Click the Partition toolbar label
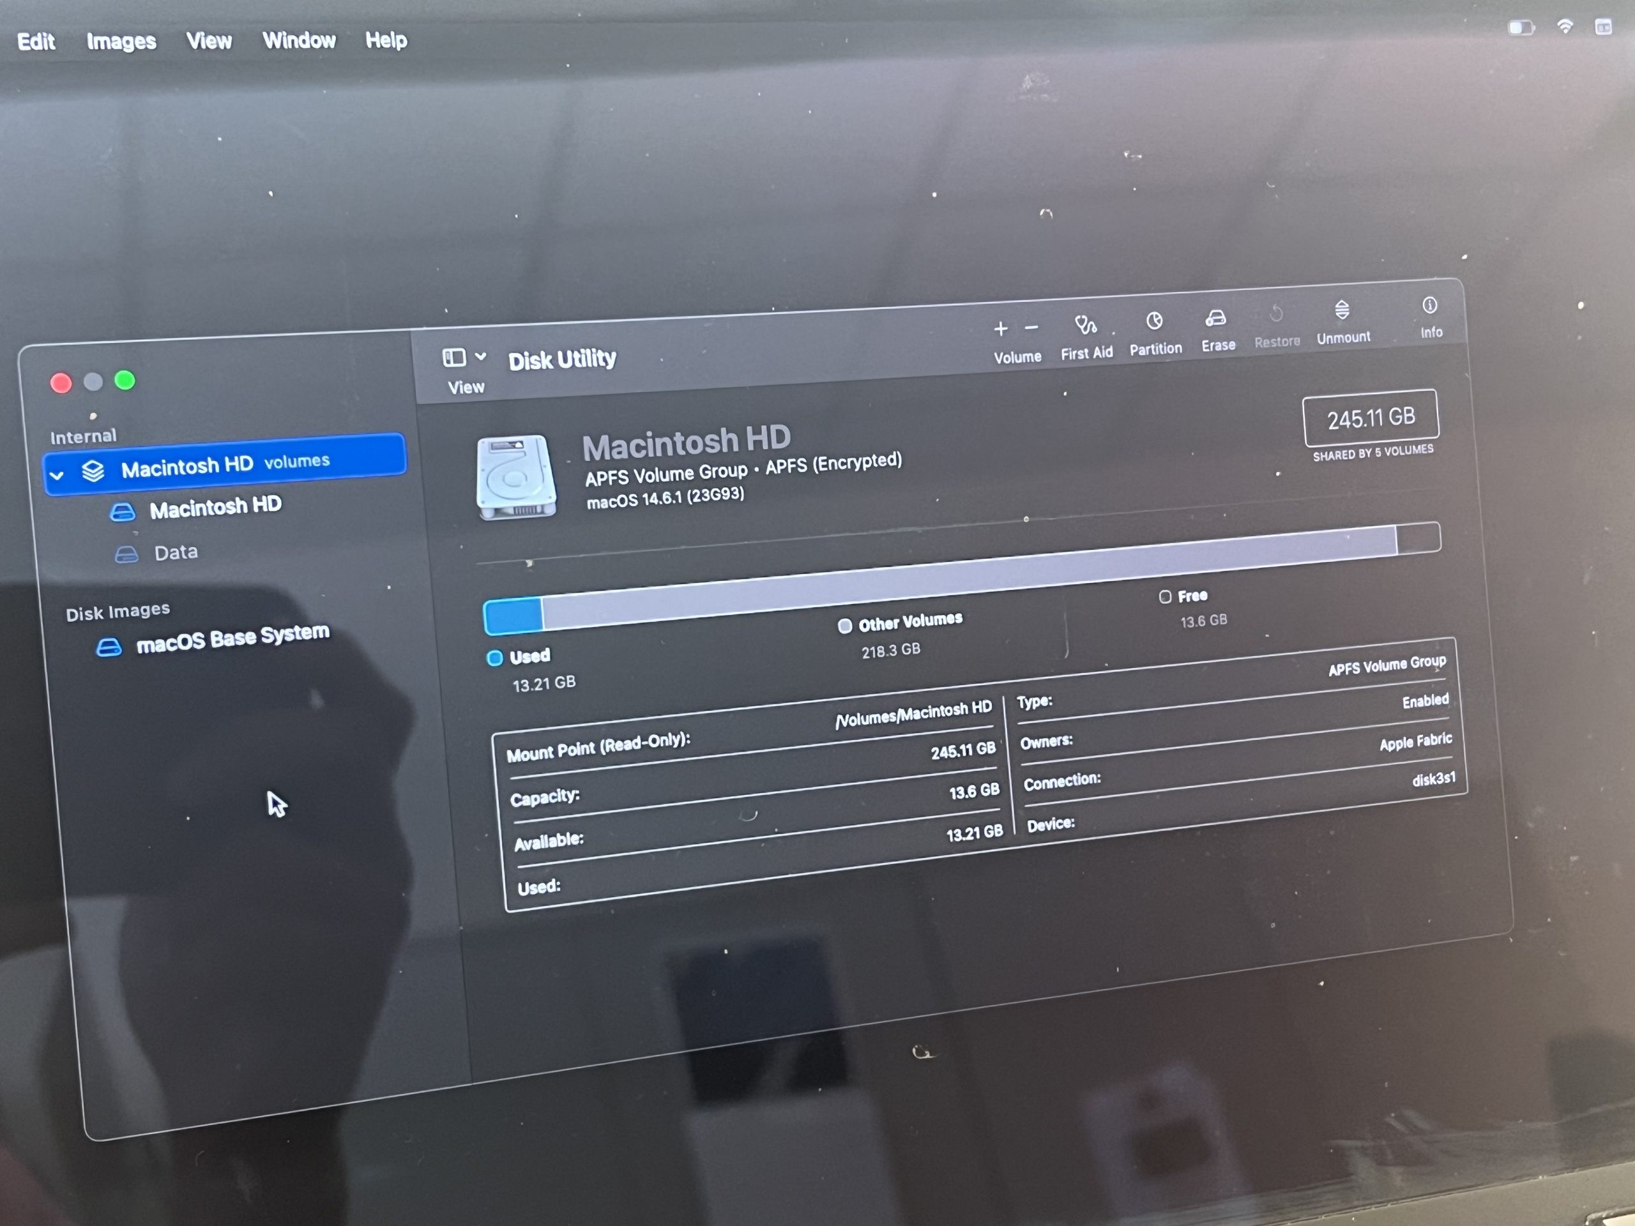The height and width of the screenshot is (1226, 1635). point(1155,349)
